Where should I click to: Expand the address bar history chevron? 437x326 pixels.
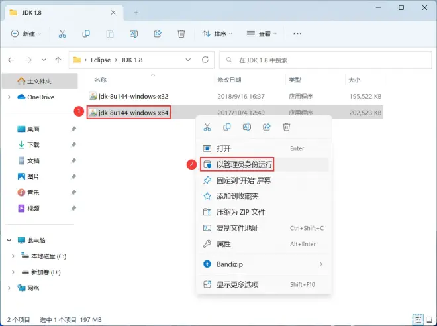(188, 60)
